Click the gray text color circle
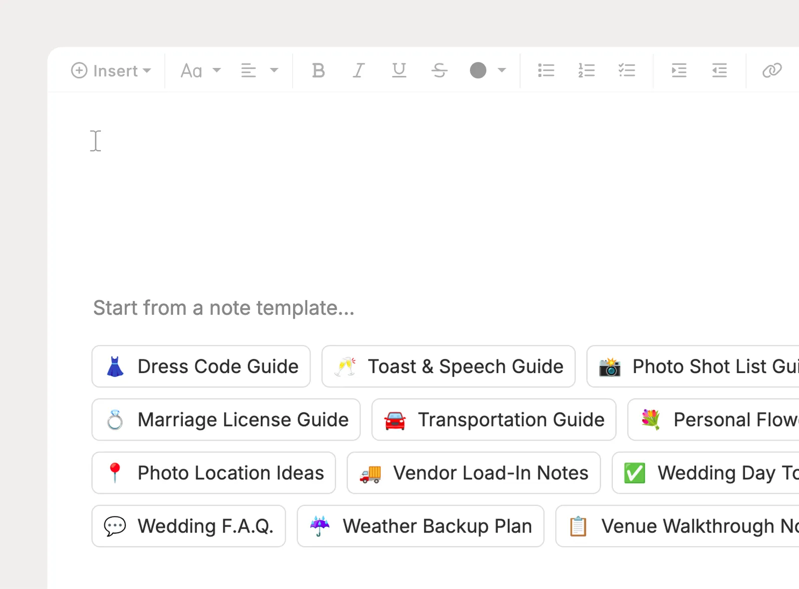The width and height of the screenshot is (799, 589). pos(478,70)
